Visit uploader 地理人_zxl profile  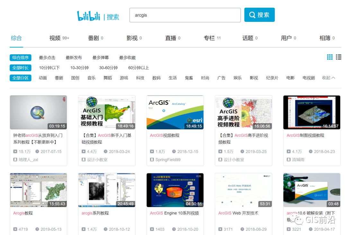pyautogui.click(x=28, y=160)
